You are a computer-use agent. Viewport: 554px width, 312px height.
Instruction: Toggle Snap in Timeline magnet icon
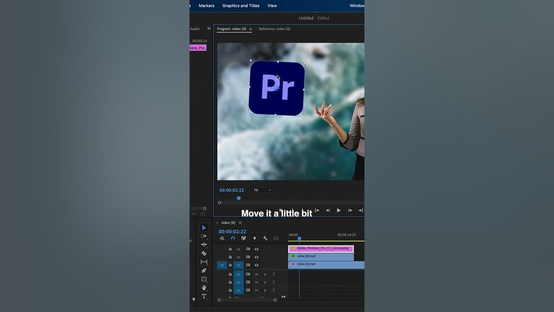[233, 238]
